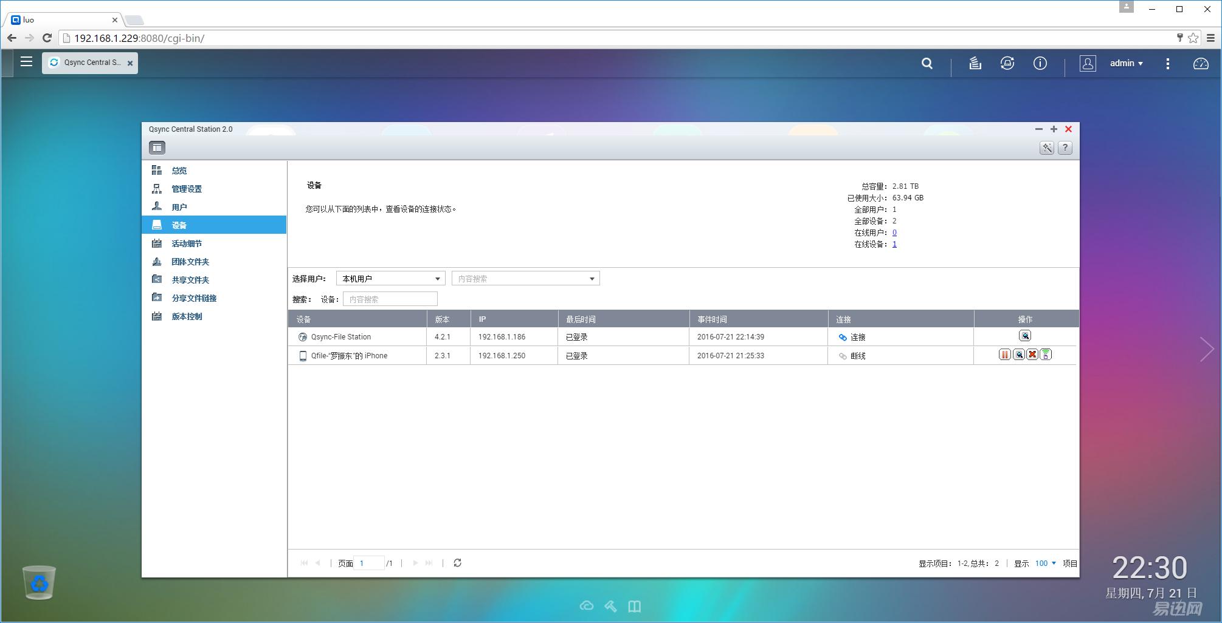
Task: Click the admin user avatar icon
Action: click(x=1088, y=63)
